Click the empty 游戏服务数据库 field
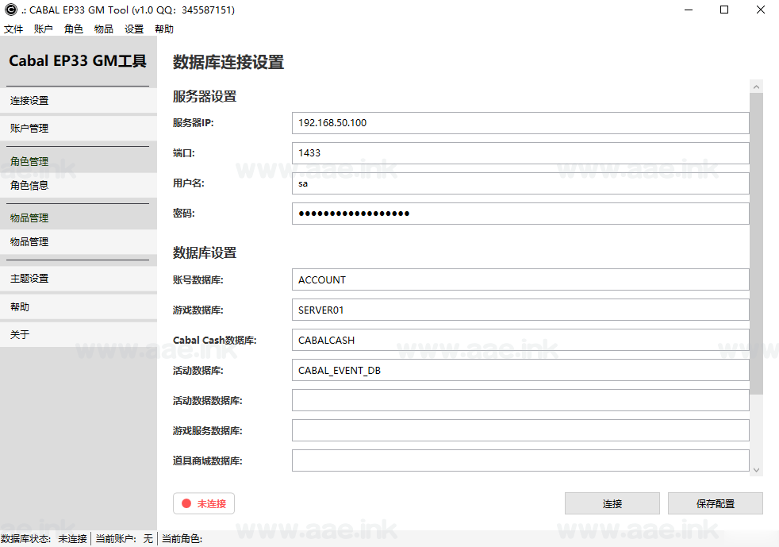 coord(520,430)
